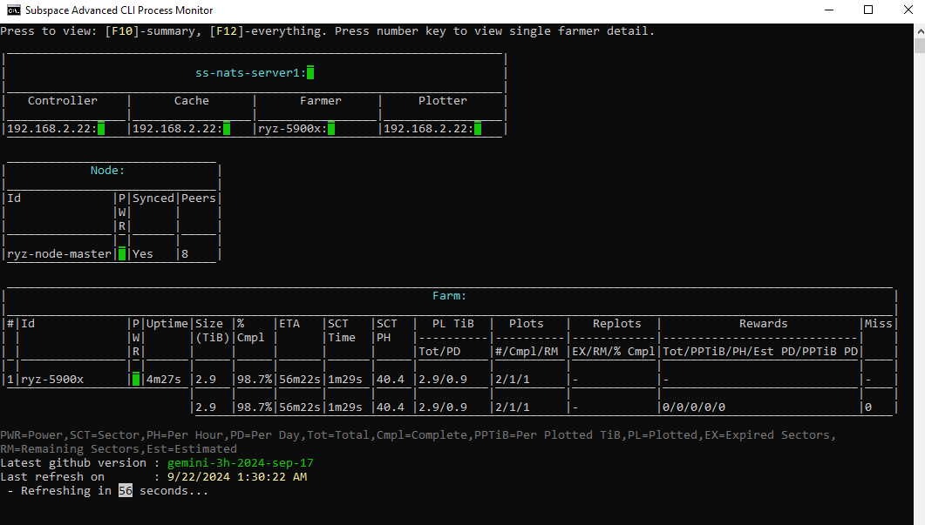Viewport: 925px width, 525px height.
Task: Click ETA '56m22s' in the ryz-5900x row
Action: tap(300, 380)
